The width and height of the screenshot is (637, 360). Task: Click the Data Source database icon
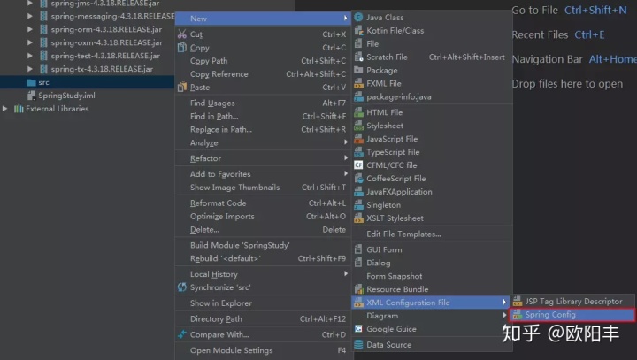point(358,345)
